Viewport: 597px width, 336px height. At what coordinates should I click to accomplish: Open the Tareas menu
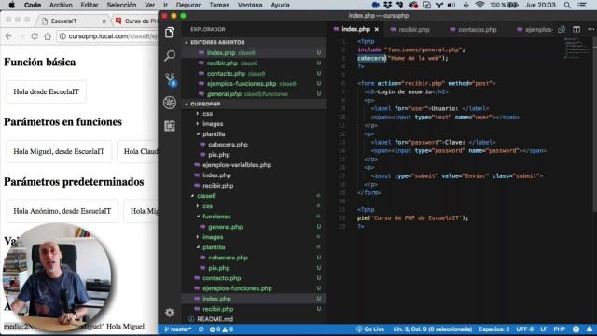click(219, 5)
